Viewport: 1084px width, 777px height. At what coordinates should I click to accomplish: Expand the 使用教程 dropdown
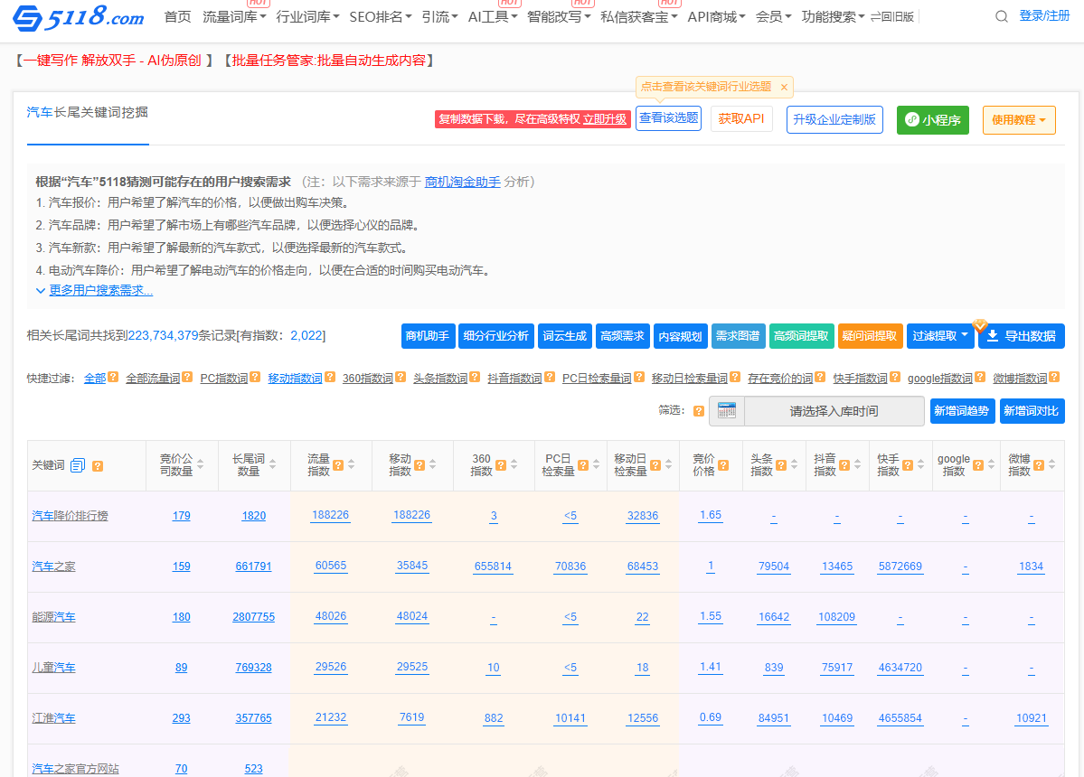coord(1019,119)
